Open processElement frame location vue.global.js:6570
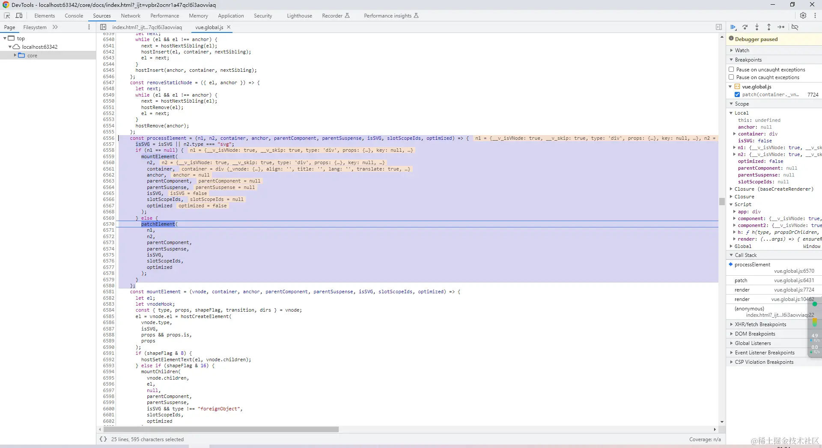 794,271
